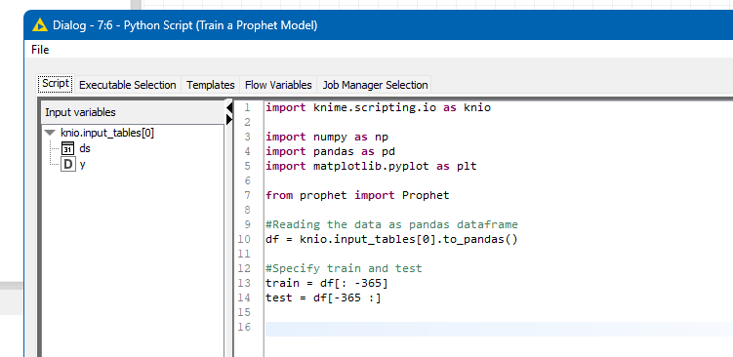Expand the side panel with the right arrow

pyautogui.click(x=229, y=120)
